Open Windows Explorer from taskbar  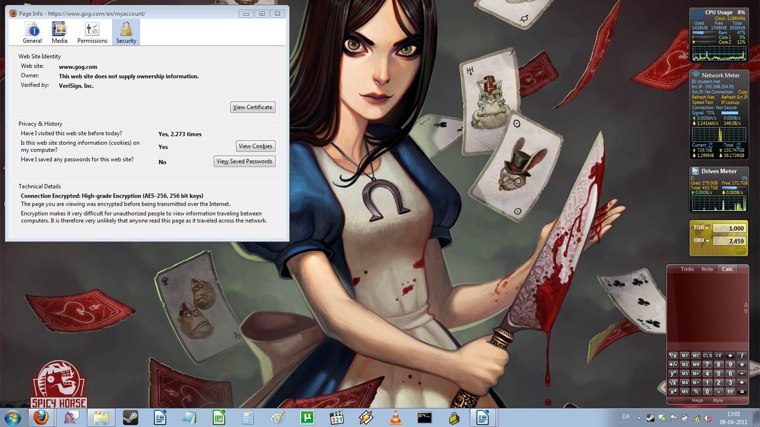coord(101,418)
